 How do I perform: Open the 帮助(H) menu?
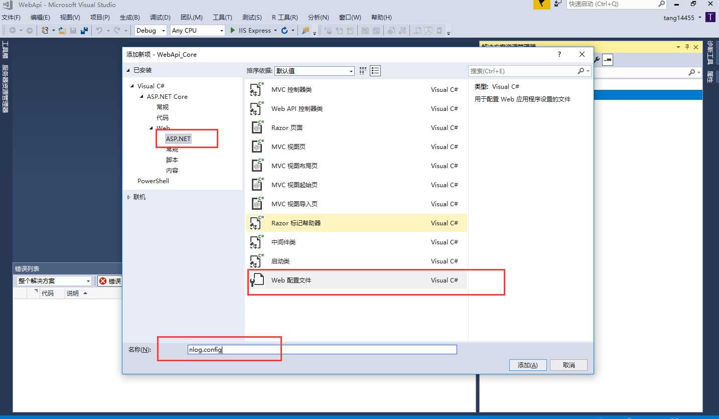pyautogui.click(x=381, y=18)
